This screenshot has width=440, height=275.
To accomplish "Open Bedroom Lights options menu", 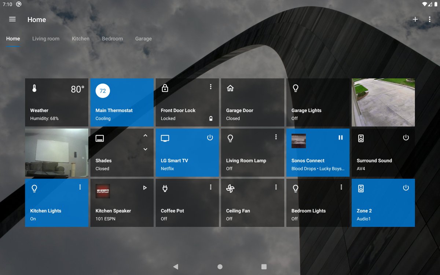I will coord(341,187).
